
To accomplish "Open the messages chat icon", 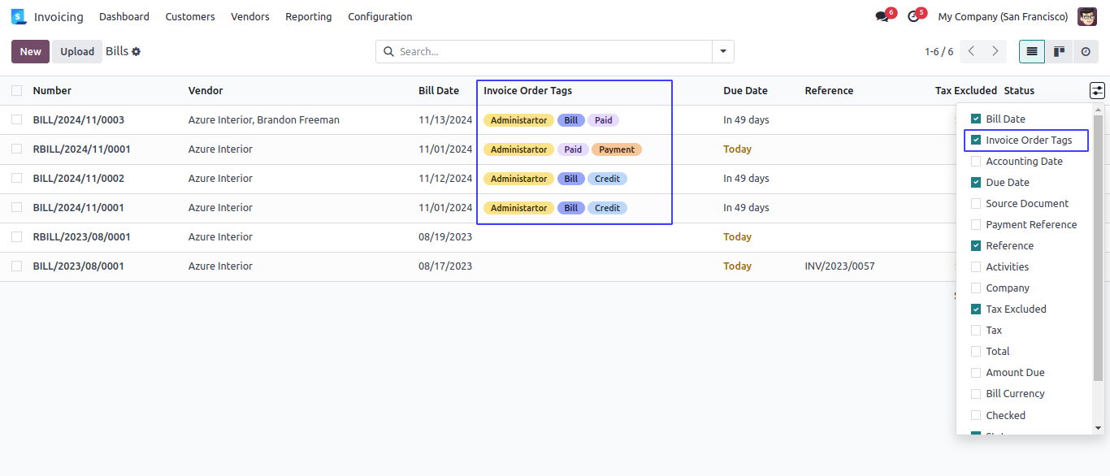I will point(882,17).
